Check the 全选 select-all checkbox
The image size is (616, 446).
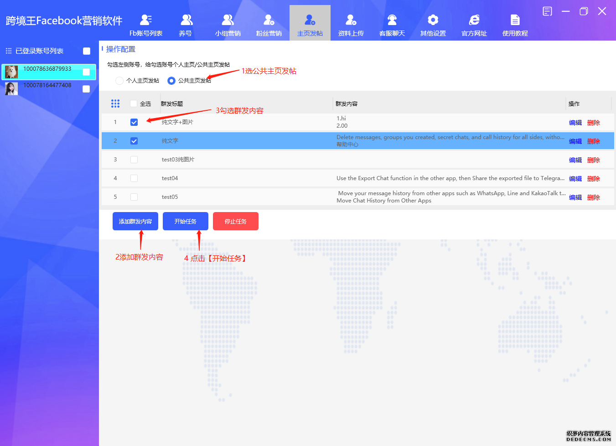point(134,104)
